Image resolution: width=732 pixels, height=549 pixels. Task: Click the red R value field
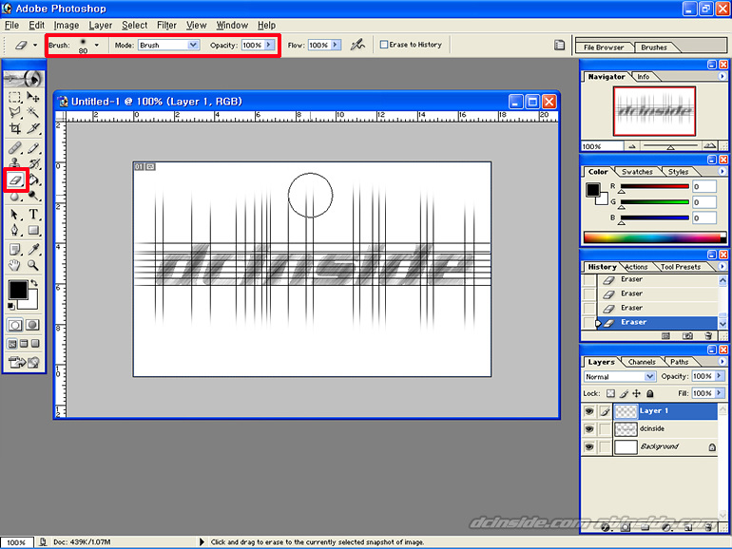[x=704, y=186]
